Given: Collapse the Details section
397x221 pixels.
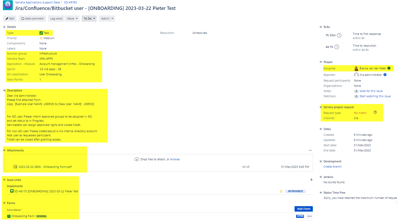Looking at the screenshot, I should [x=4, y=27].
